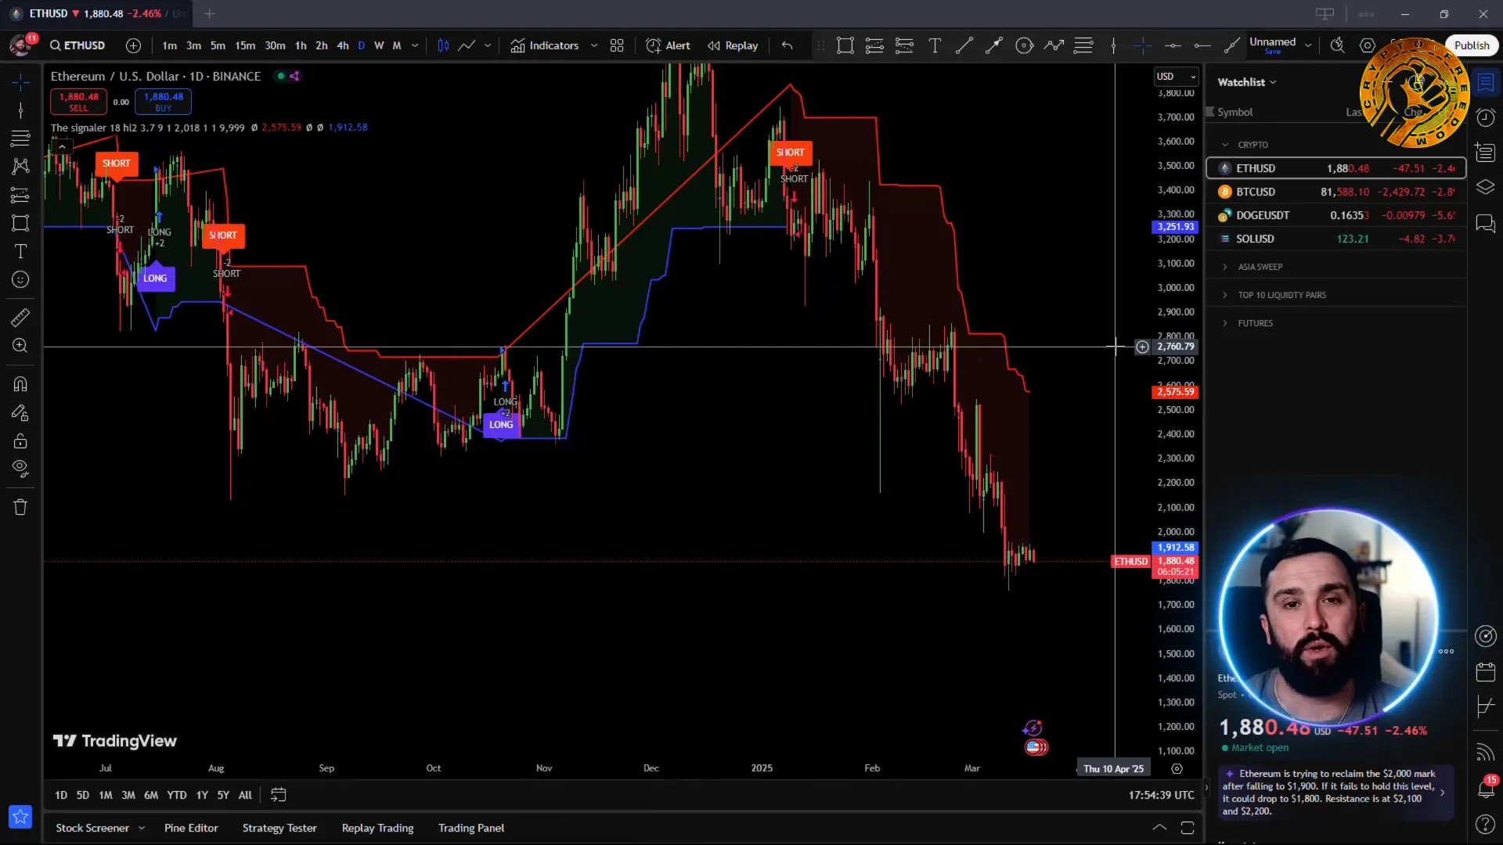This screenshot has width=1503, height=845.
Task: Add symbol with the plus compare icon
Action: pyautogui.click(x=134, y=45)
